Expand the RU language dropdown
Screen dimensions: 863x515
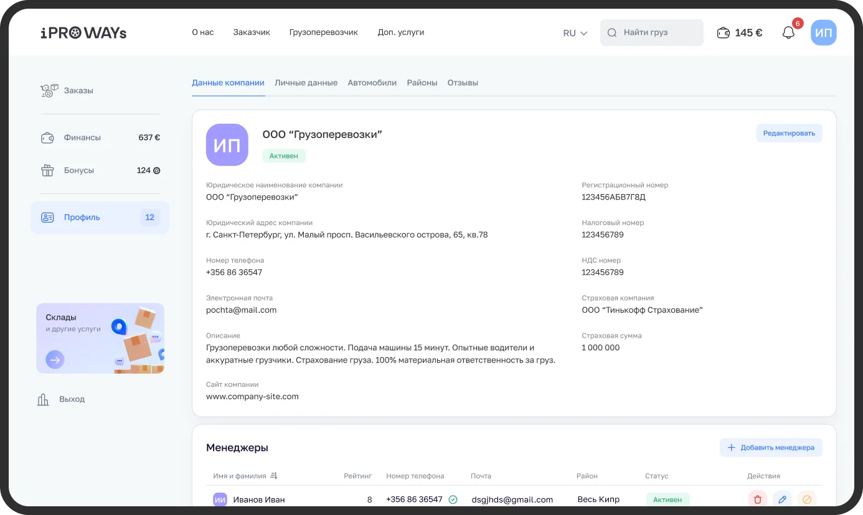point(575,33)
